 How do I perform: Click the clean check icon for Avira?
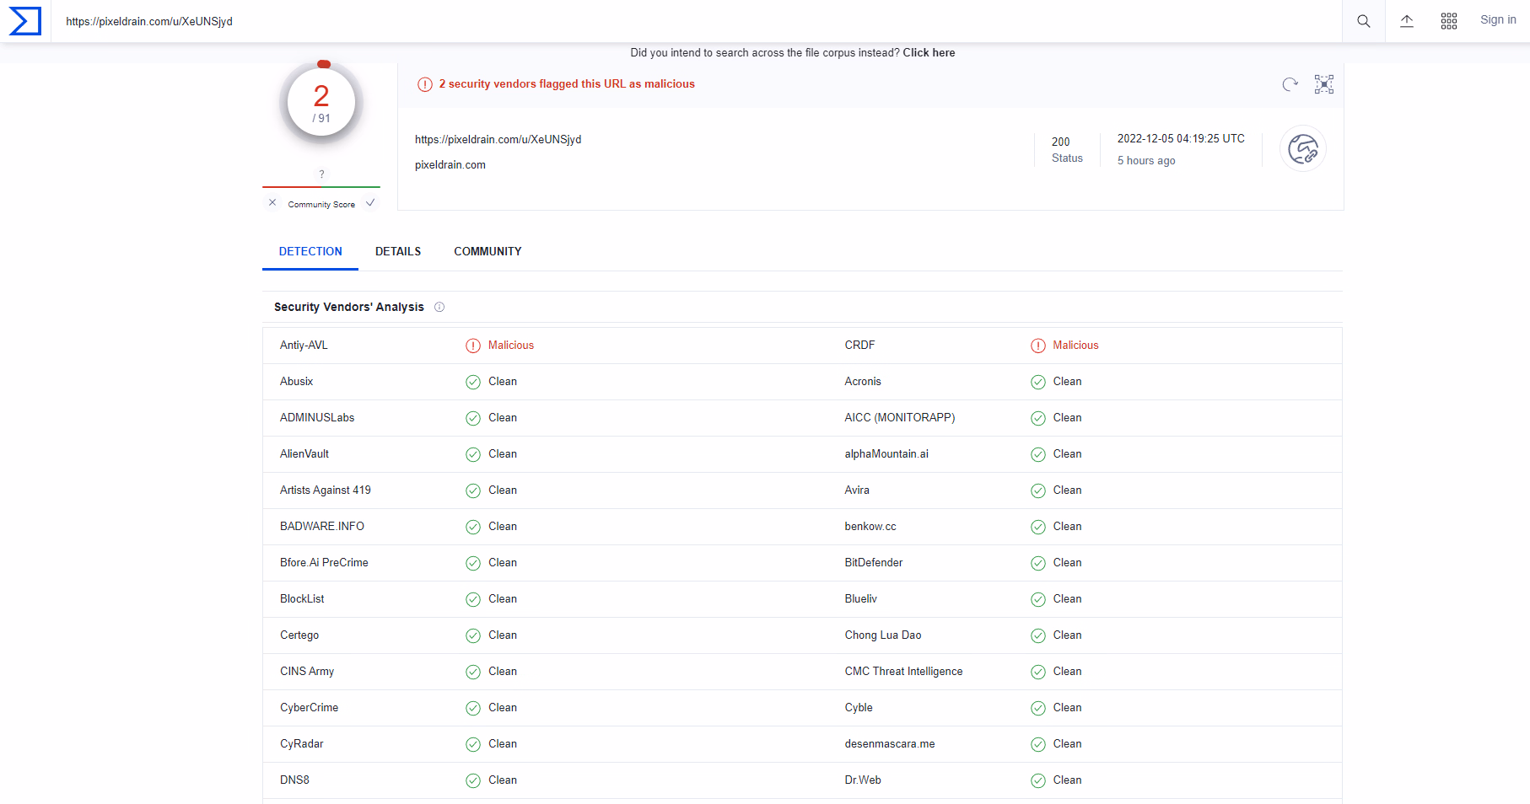(x=1038, y=490)
